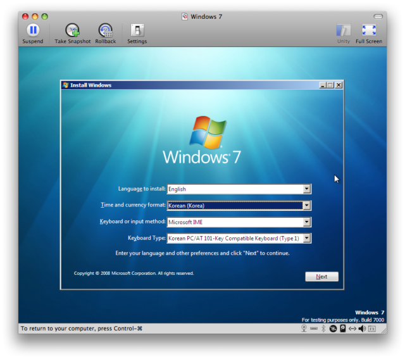Click the Take Snapshot toolbar icon

click(72, 30)
